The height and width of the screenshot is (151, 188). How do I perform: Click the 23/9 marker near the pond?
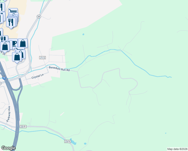click(67, 141)
